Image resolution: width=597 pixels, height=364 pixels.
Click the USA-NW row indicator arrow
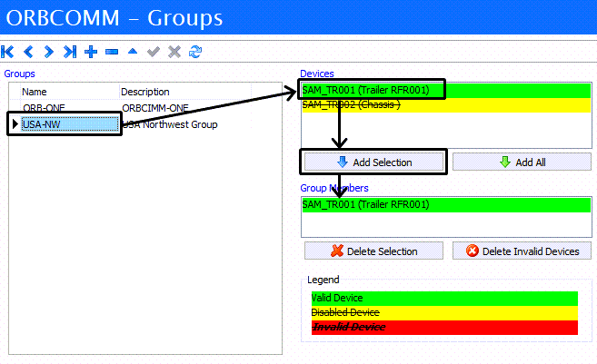coord(15,124)
